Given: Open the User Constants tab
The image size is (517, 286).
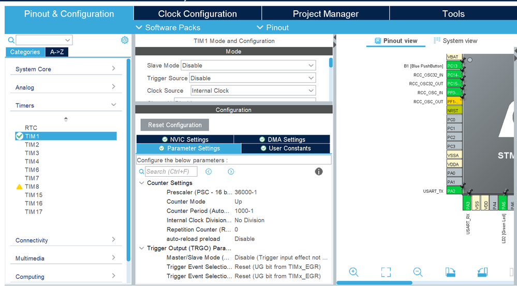Looking at the screenshot, I should (286, 148).
